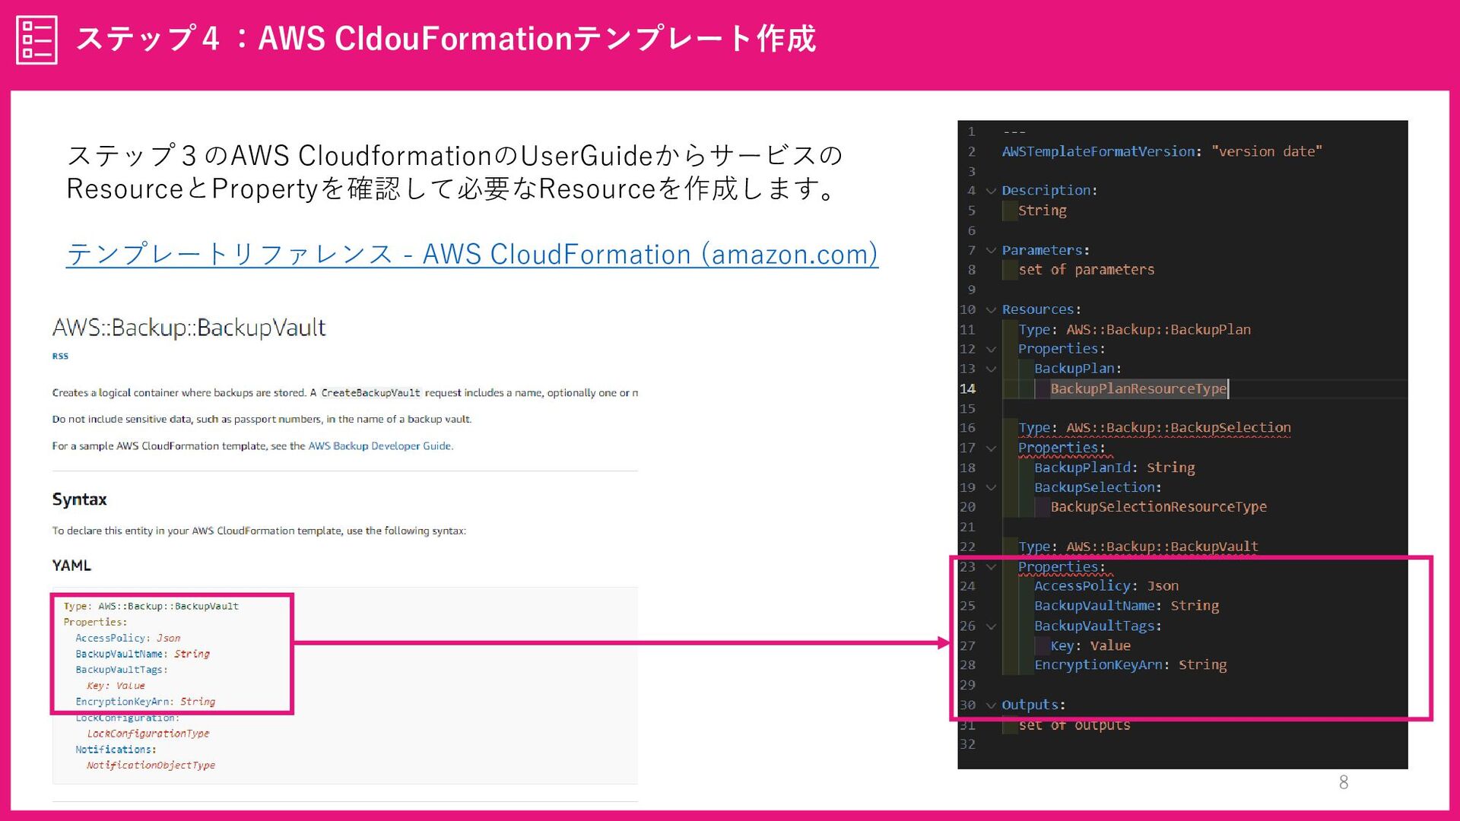1460x821 pixels.
Task: Click BackupPlanId: String in the editor
Action: tap(1115, 468)
